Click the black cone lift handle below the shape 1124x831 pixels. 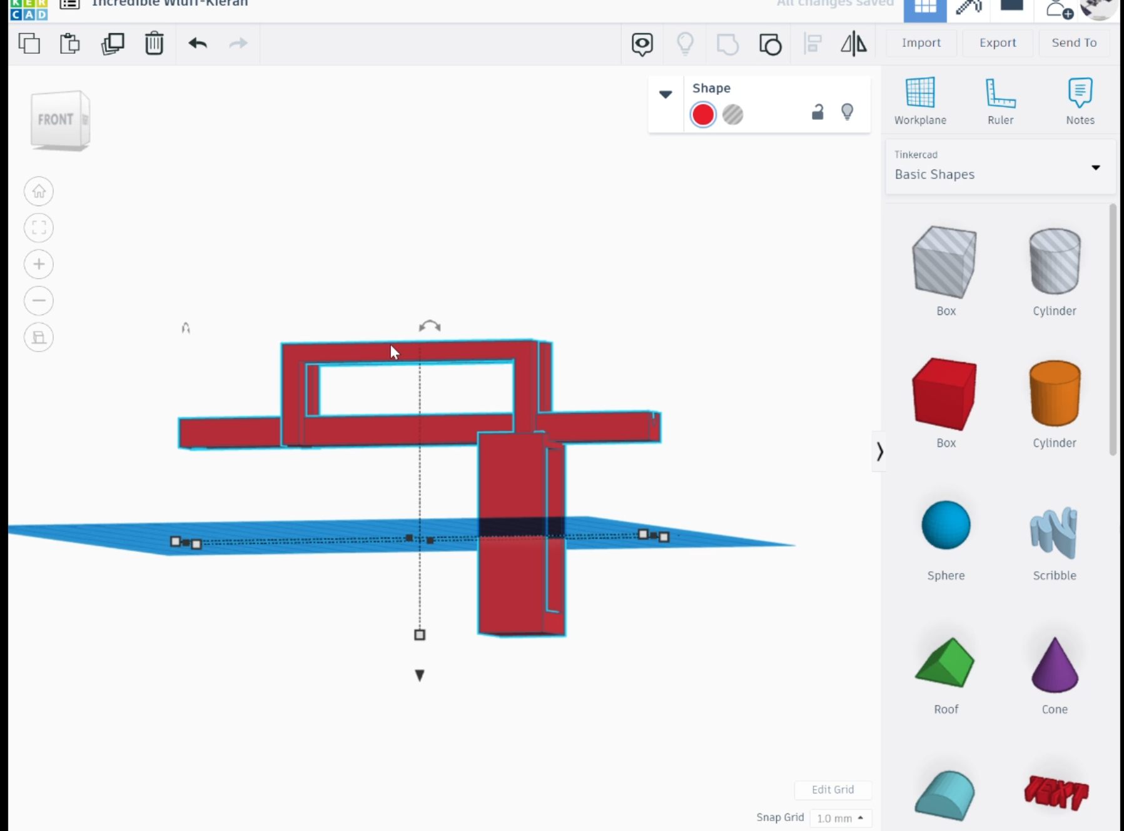(x=420, y=675)
